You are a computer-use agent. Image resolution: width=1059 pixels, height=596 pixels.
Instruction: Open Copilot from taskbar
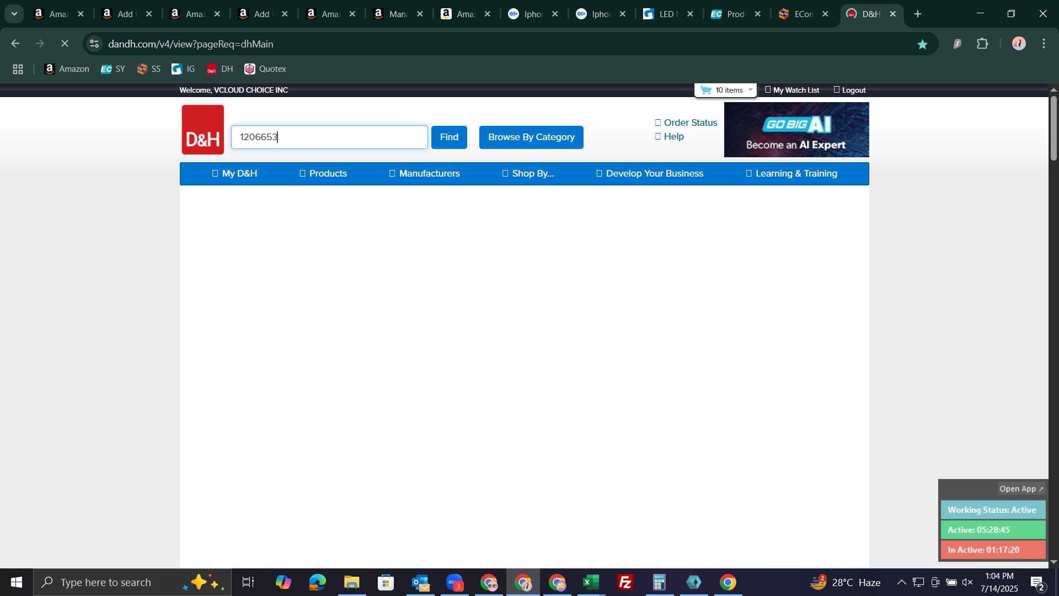(283, 582)
